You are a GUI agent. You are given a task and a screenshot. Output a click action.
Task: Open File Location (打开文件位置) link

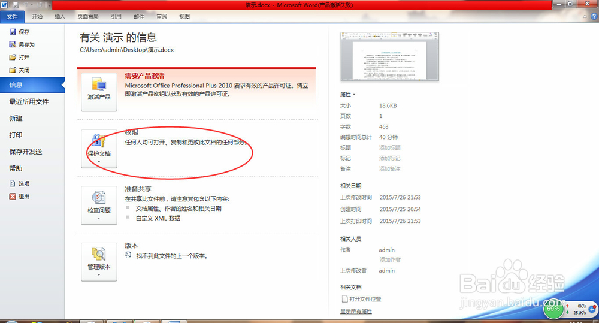[361, 299]
